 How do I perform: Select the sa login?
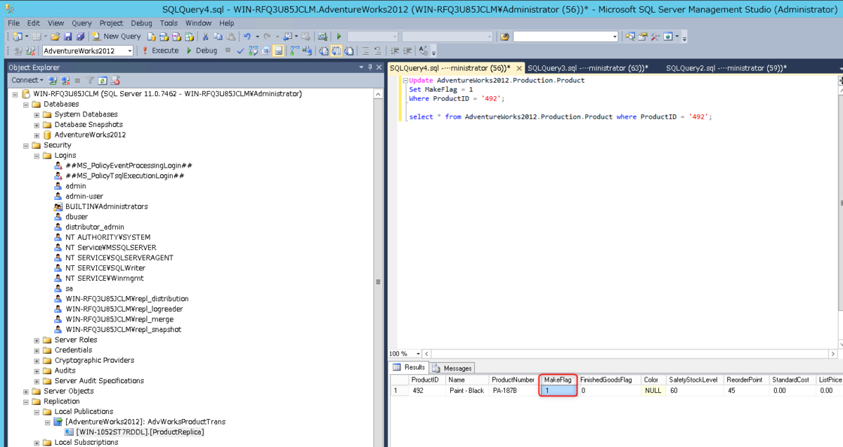(69, 288)
